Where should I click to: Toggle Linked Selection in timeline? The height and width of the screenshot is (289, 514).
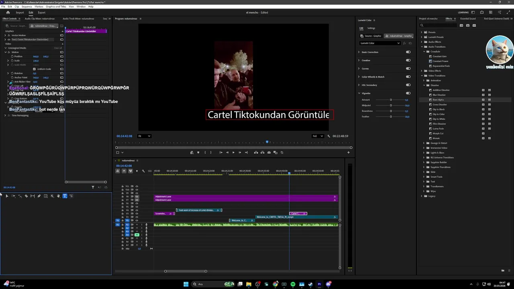click(x=131, y=171)
